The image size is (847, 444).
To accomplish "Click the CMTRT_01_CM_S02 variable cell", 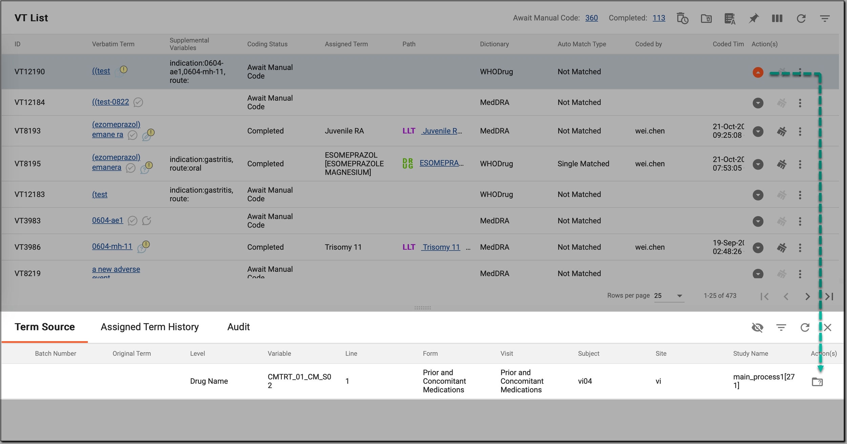I will coord(299,381).
